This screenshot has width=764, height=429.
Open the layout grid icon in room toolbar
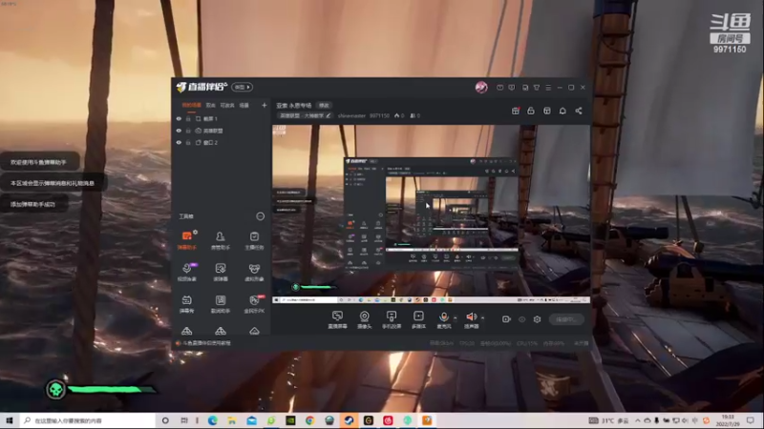(x=547, y=111)
